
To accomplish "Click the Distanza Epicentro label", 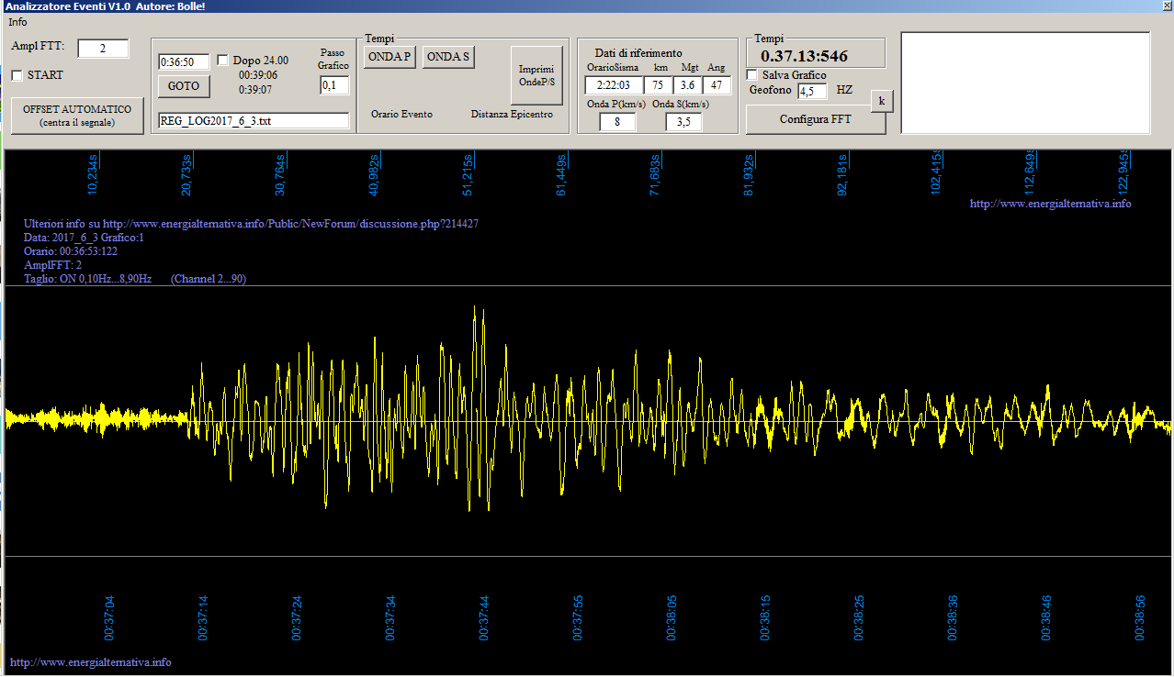I will (512, 114).
